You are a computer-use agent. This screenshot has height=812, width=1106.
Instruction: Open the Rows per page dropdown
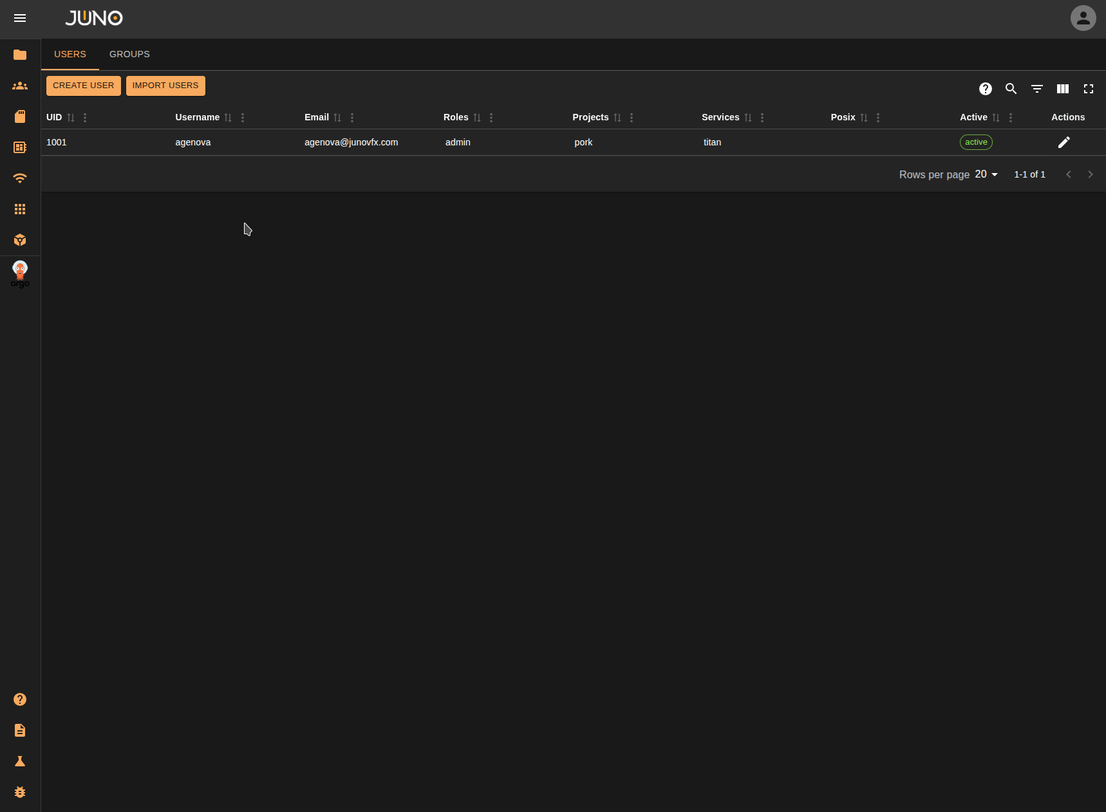(984, 174)
